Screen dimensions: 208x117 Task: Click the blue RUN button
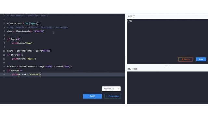pyautogui.click(x=201, y=59)
